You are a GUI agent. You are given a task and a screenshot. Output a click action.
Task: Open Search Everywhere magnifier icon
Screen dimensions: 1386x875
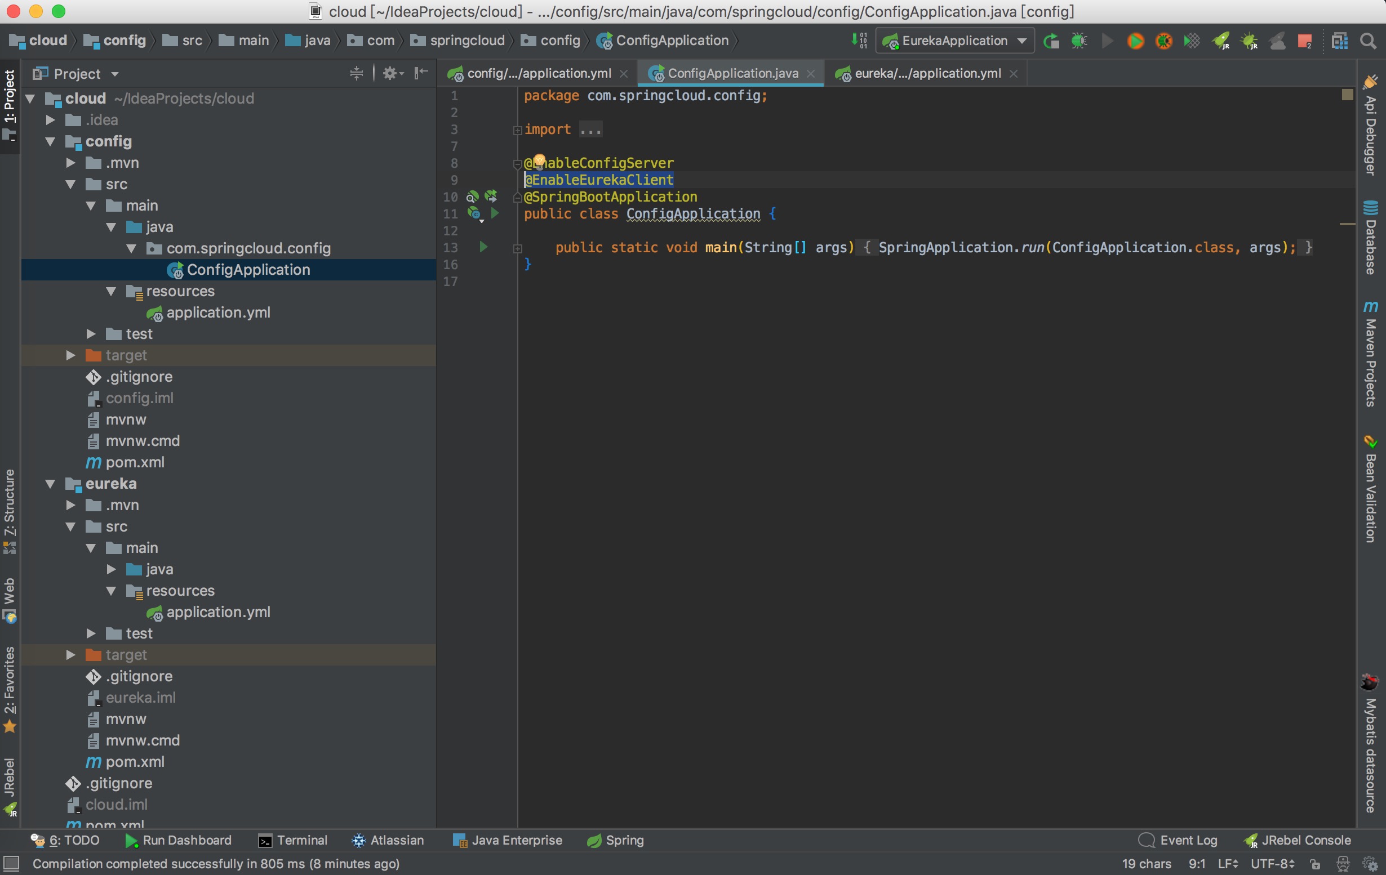1367,41
